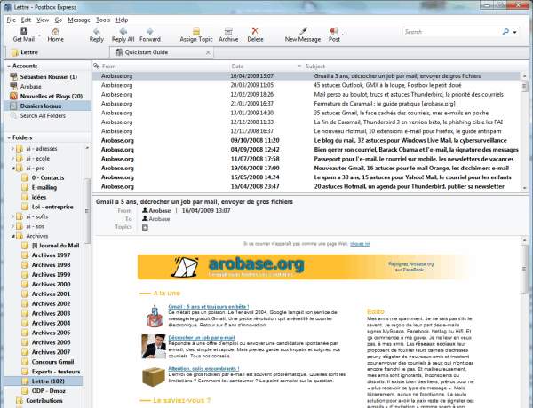Image resolution: width=533 pixels, height=408 pixels.
Task: Expand the ai - softs folder
Action: click(x=13, y=216)
